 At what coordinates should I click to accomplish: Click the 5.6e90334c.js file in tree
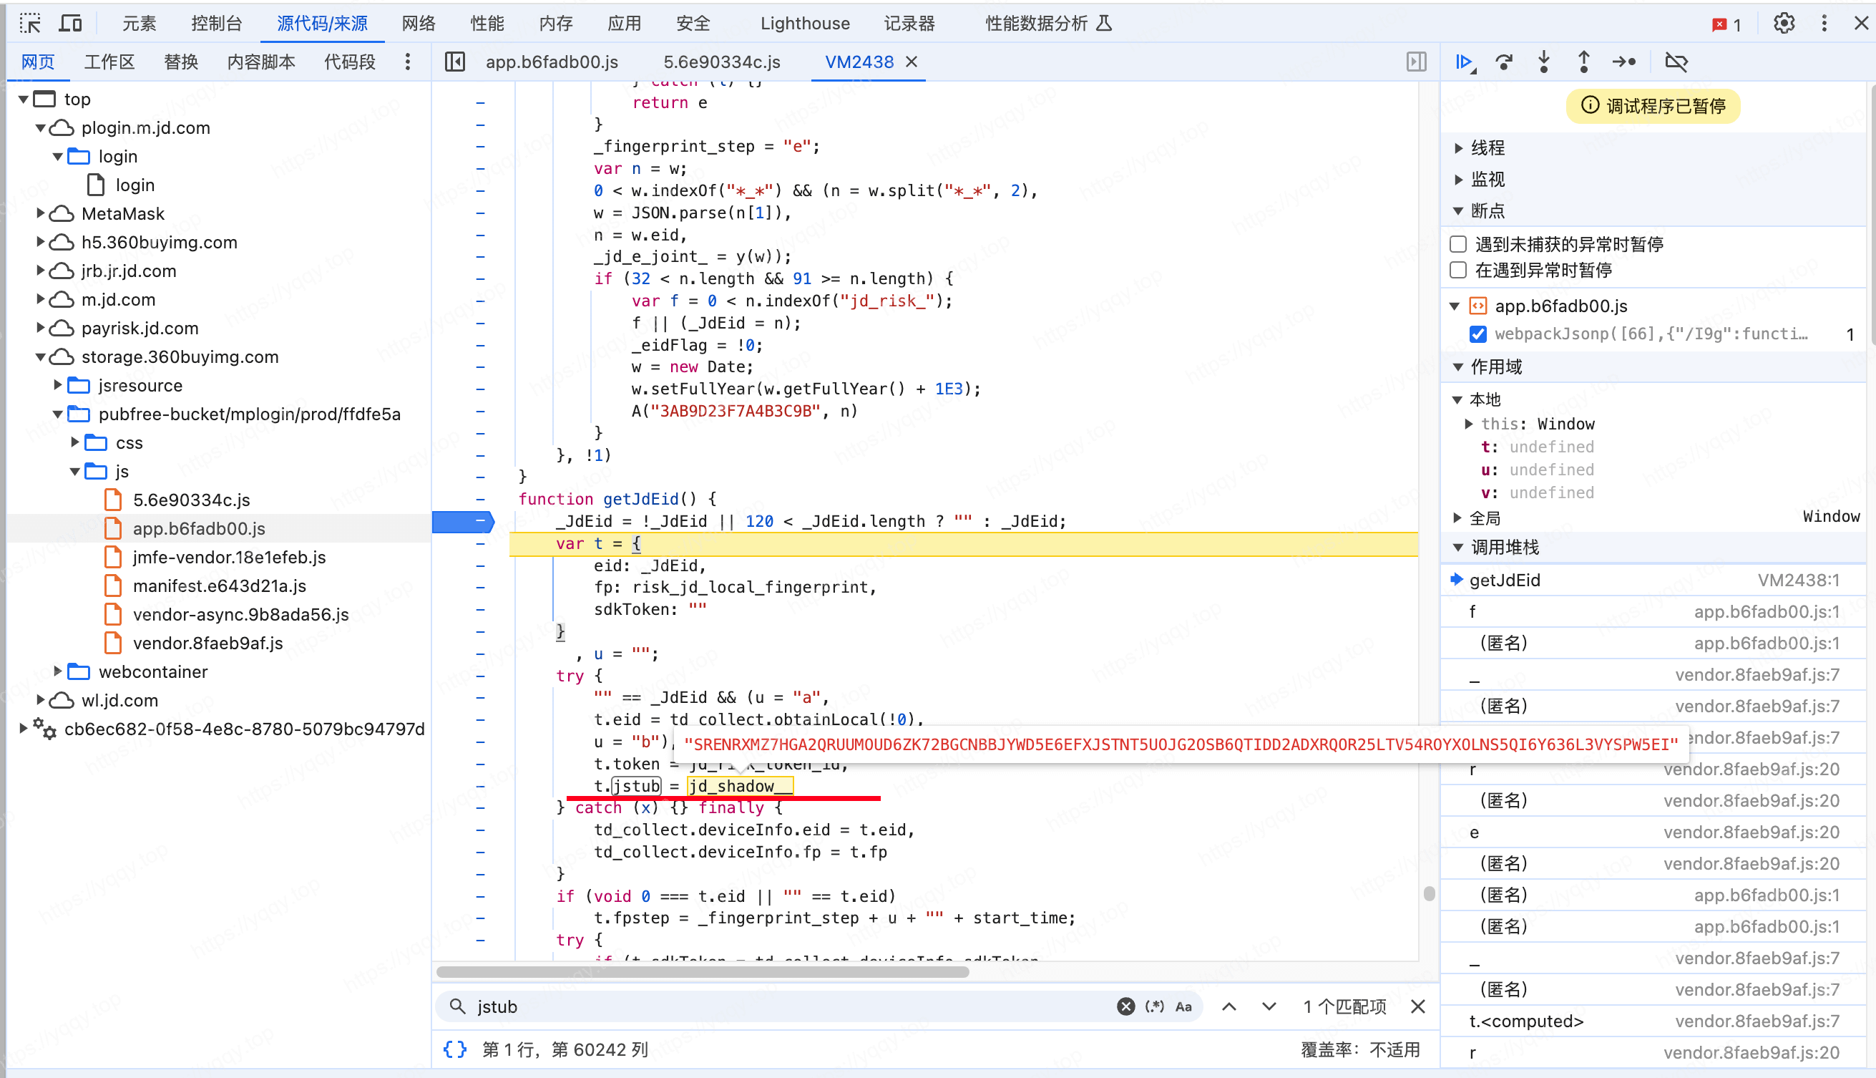click(192, 499)
